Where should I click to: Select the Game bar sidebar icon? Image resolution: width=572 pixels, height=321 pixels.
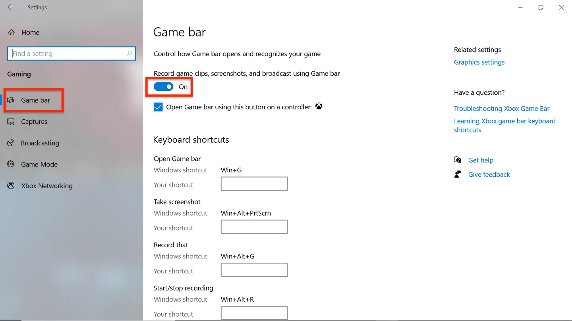(x=11, y=100)
